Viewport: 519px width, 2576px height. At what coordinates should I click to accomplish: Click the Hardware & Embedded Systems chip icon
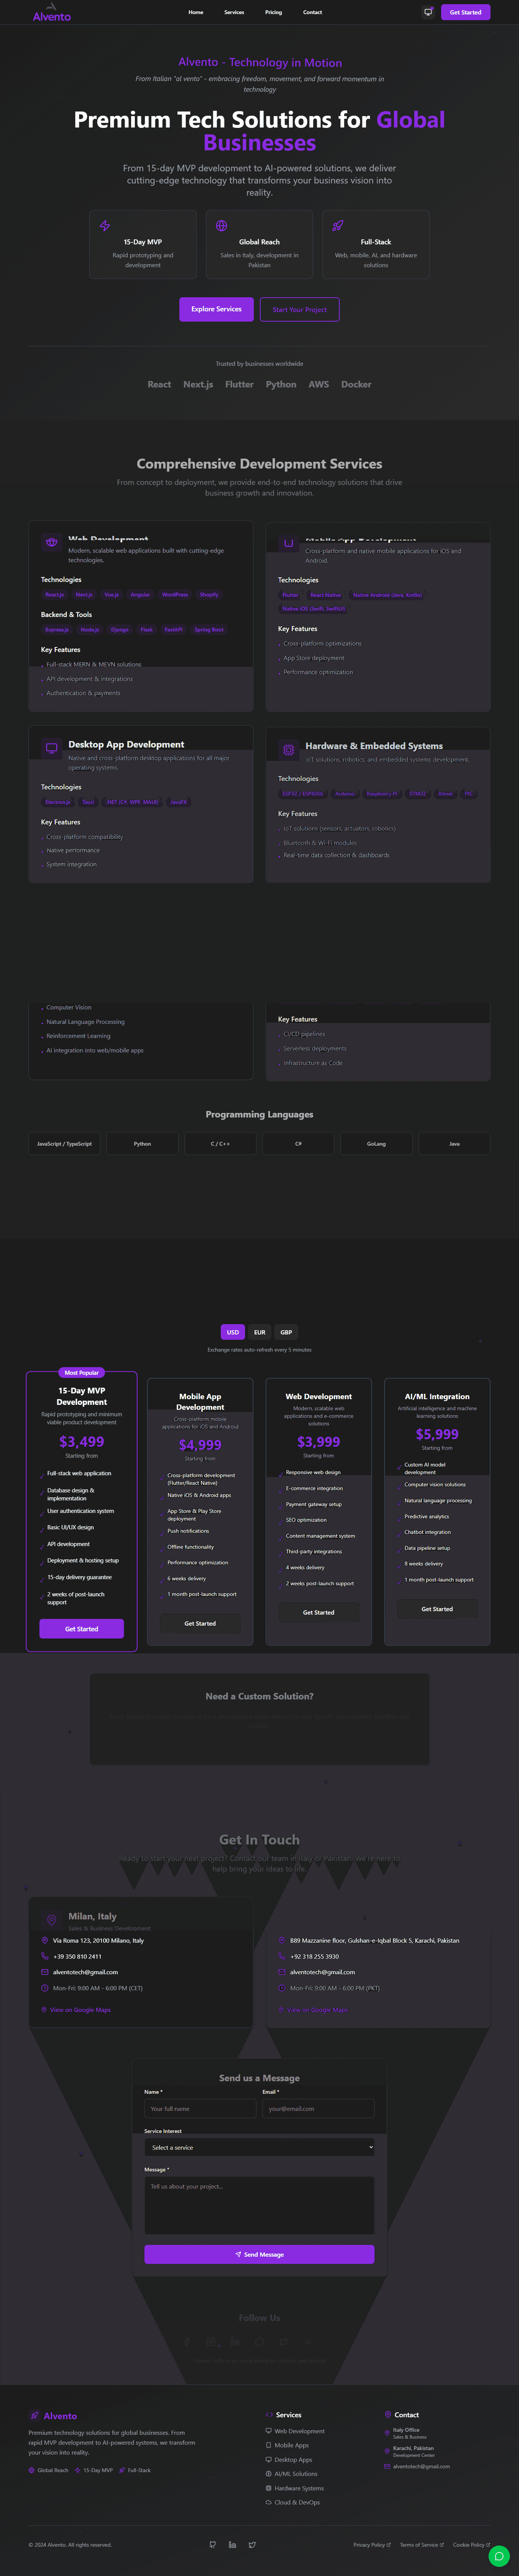(x=288, y=750)
